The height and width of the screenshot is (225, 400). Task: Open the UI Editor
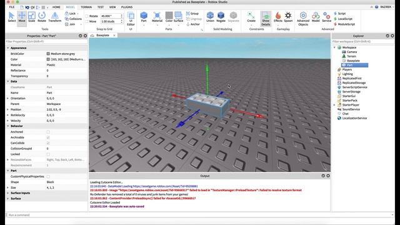pos(131,19)
